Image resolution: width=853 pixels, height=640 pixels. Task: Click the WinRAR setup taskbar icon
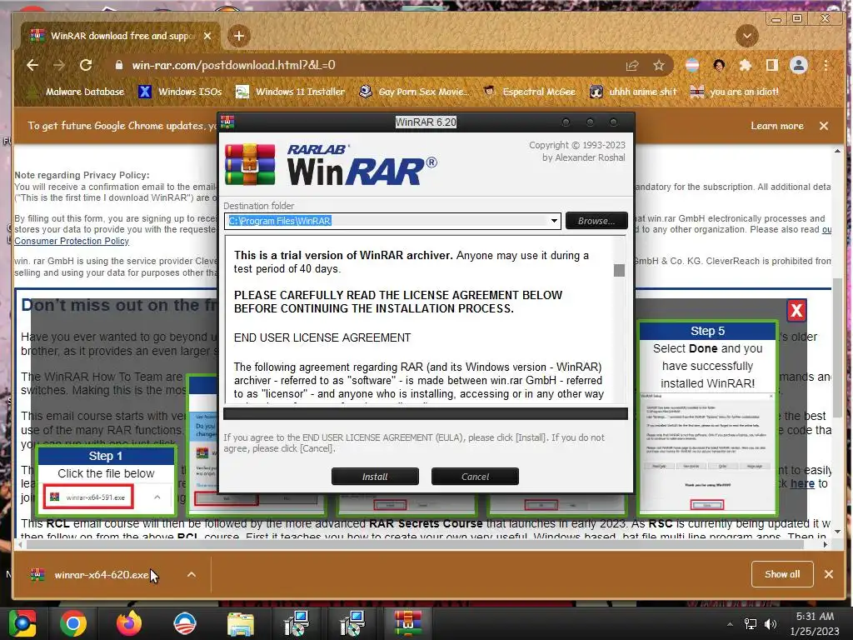coord(407,623)
